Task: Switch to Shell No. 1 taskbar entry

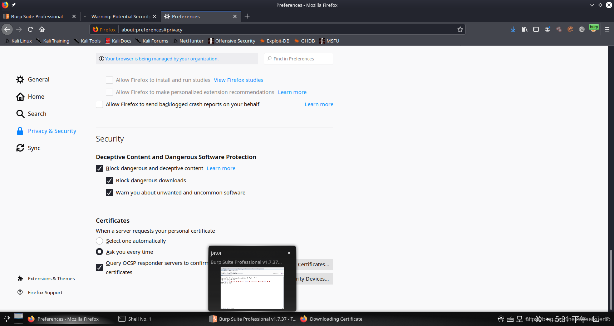Action: (x=135, y=319)
